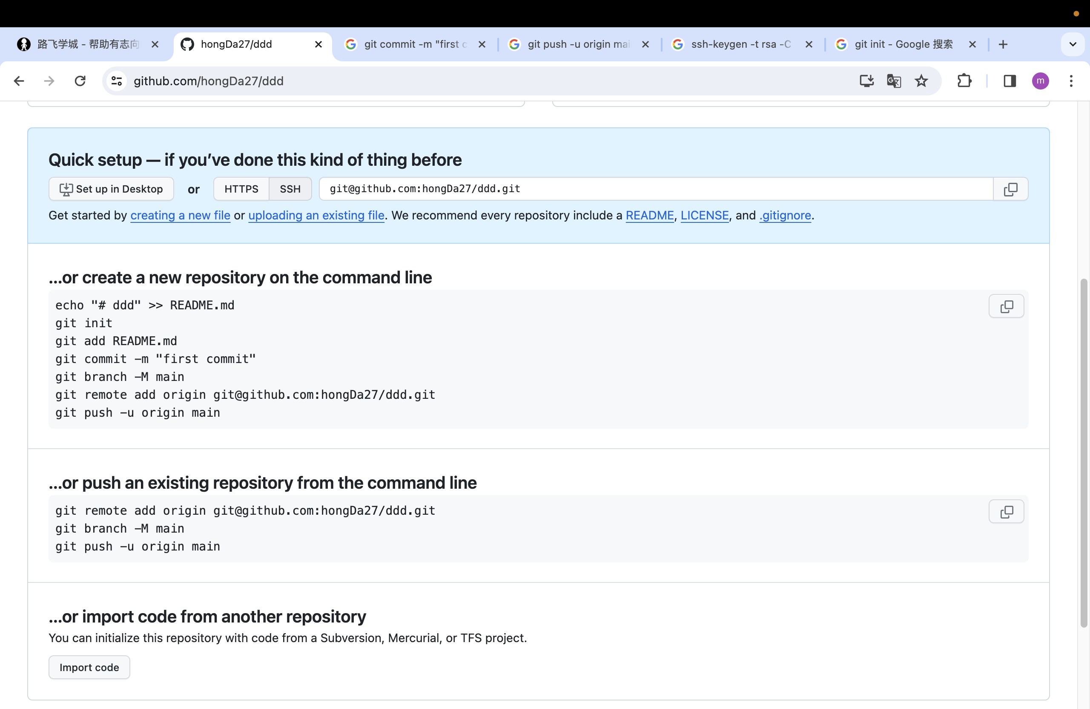Screen dimensions: 1090x709
Task: Open the creating a new file link
Action: 181,216
